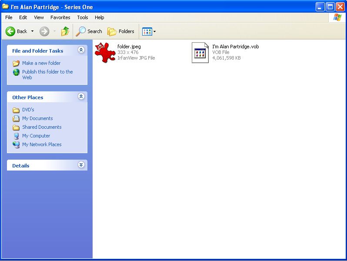This screenshot has height=261, width=347.
Task: Click the Views grid icon
Action: pos(147,31)
